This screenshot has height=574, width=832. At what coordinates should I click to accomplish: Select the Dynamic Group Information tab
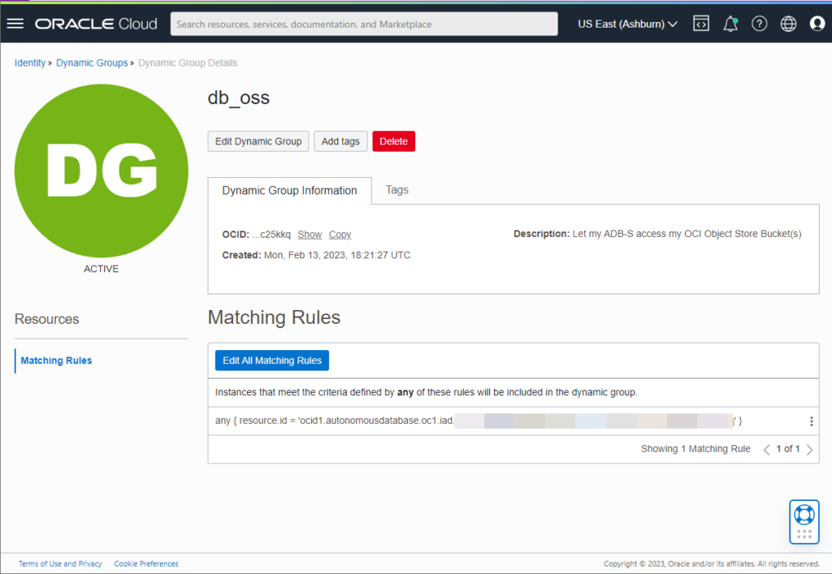click(290, 191)
